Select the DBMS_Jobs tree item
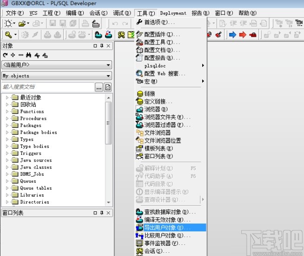 tap(32, 174)
